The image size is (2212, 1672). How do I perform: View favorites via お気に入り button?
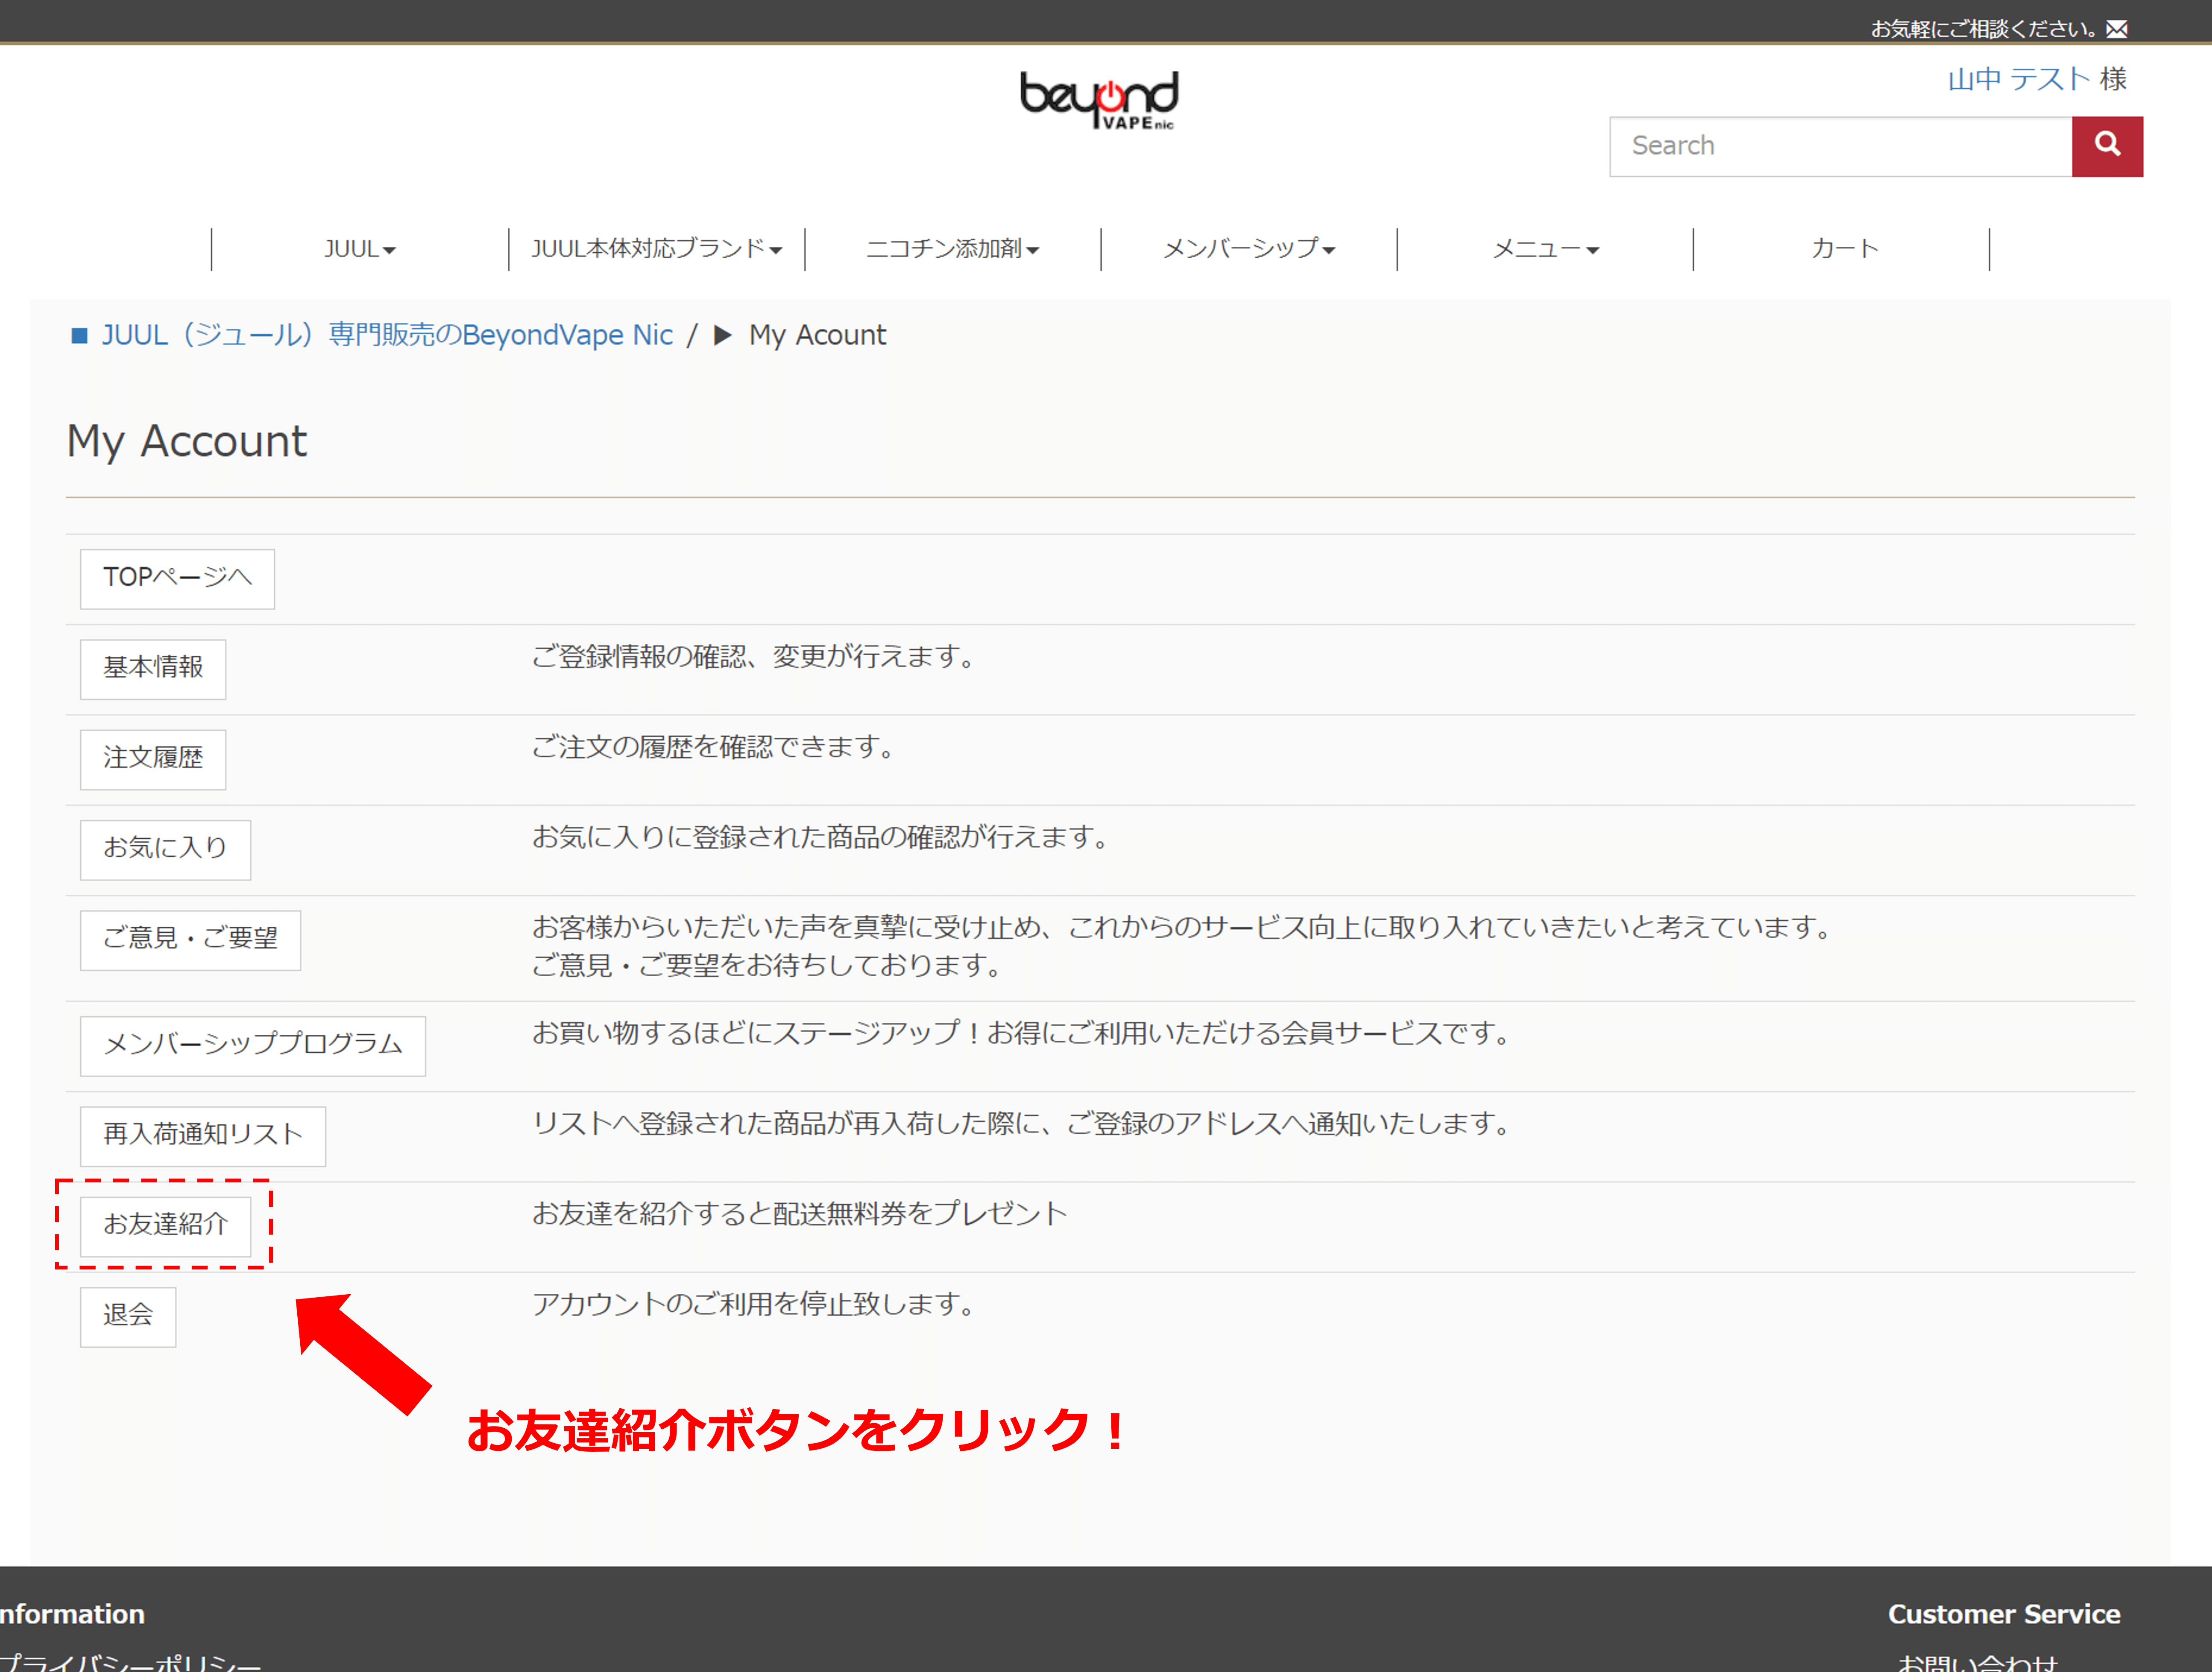pyautogui.click(x=164, y=849)
